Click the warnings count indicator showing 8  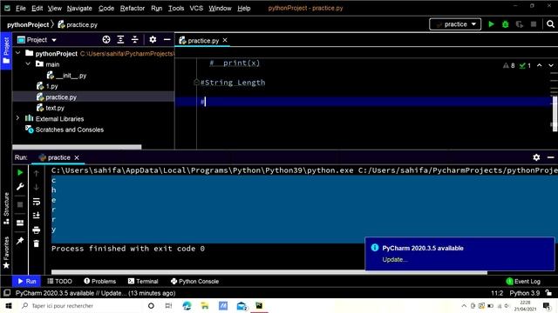509,65
